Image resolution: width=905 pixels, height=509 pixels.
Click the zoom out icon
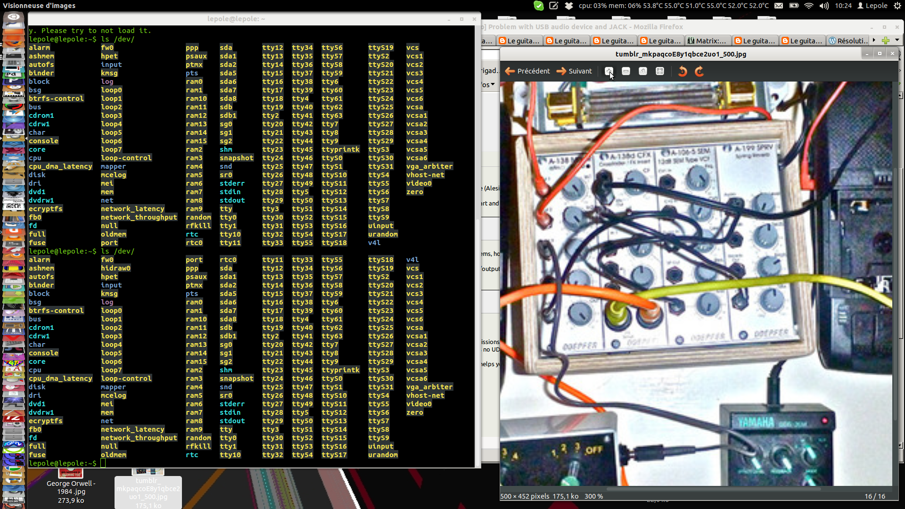(x=626, y=71)
